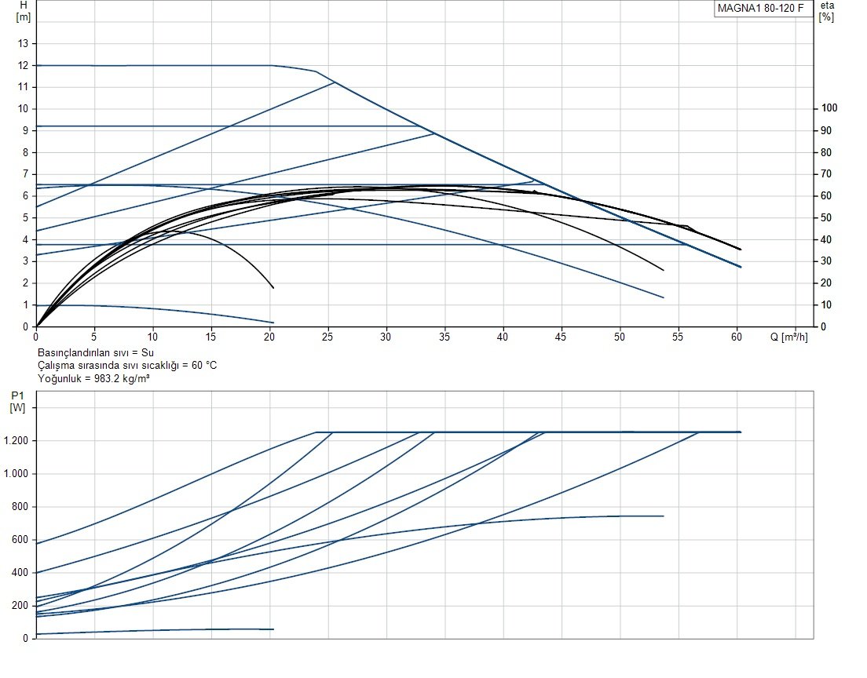Select the 25 tick on the Q axis
This screenshot has height=678, width=867.
click(327, 337)
